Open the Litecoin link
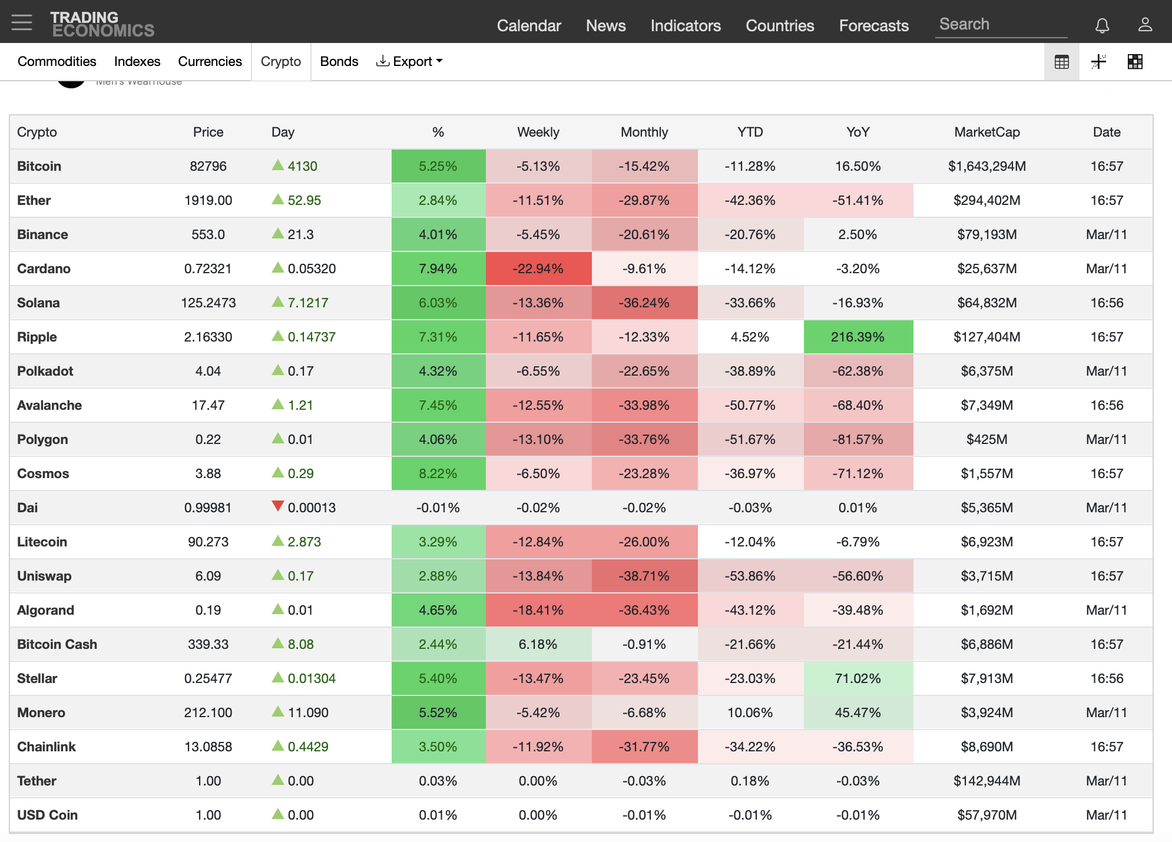Image resolution: width=1172 pixels, height=842 pixels. (x=42, y=542)
